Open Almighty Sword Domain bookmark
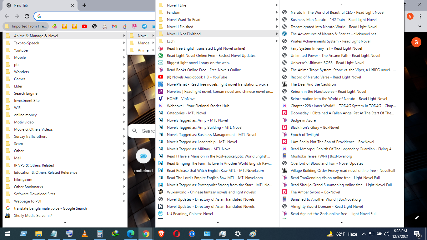This screenshot has width=427, height=240. (x=342, y=207)
